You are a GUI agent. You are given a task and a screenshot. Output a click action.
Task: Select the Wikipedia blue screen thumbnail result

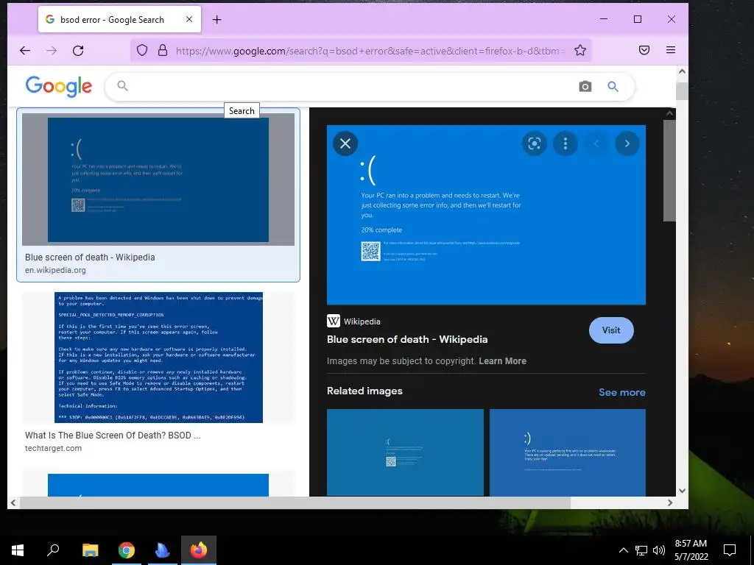tap(158, 180)
